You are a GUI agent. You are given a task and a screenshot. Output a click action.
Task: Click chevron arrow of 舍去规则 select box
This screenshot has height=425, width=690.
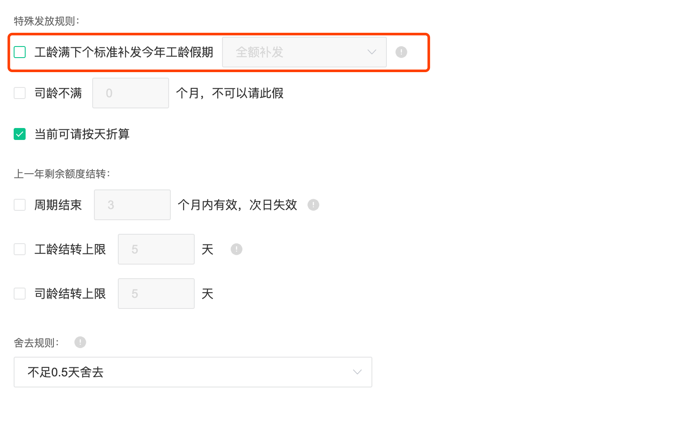[357, 372]
